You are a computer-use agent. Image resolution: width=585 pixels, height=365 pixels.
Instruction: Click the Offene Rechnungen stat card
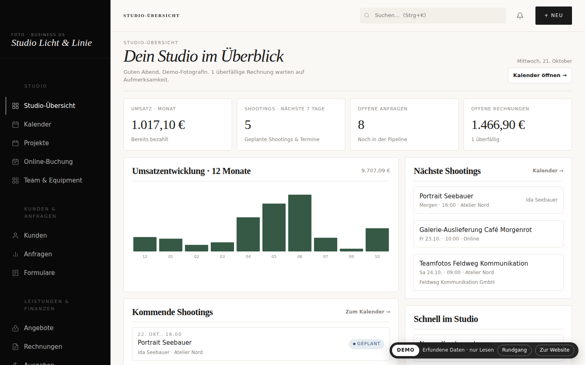pos(518,125)
